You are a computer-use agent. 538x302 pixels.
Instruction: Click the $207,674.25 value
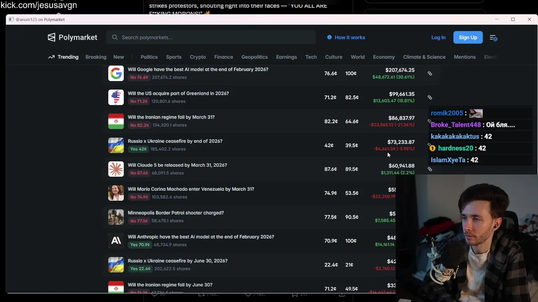[400, 70]
